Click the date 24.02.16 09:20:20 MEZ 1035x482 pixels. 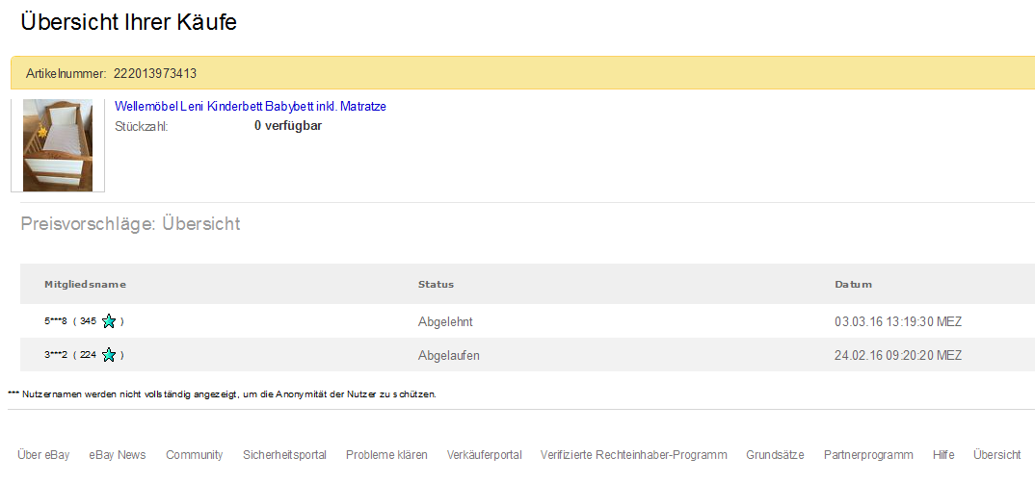pyautogui.click(x=898, y=355)
